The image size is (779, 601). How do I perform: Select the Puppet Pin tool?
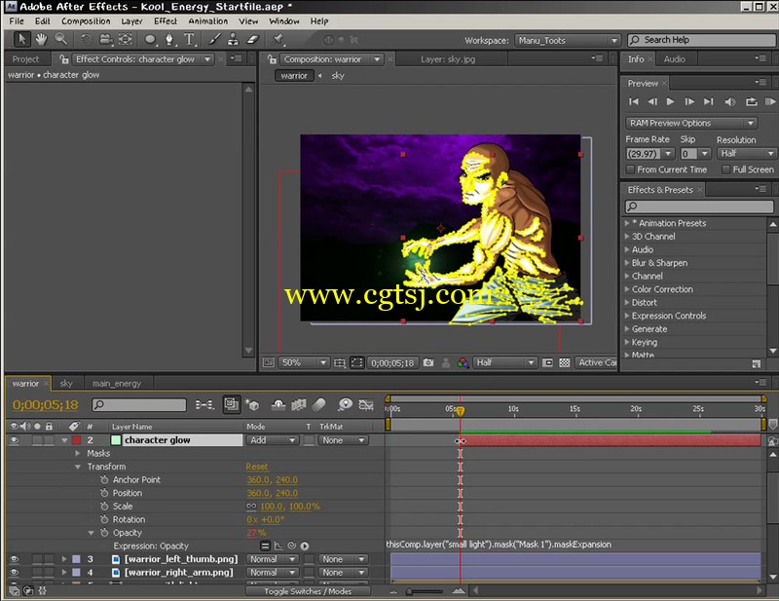[278, 40]
